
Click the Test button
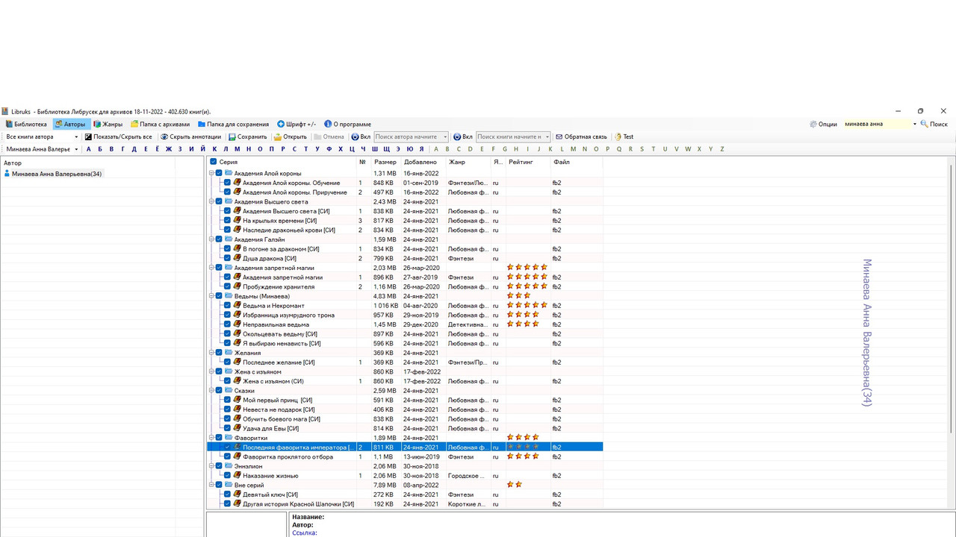click(x=624, y=137)
